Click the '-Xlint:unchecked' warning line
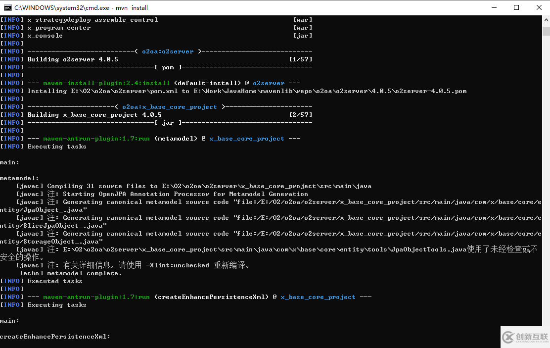The image size is (550, 348). click(x=133, y=265)
